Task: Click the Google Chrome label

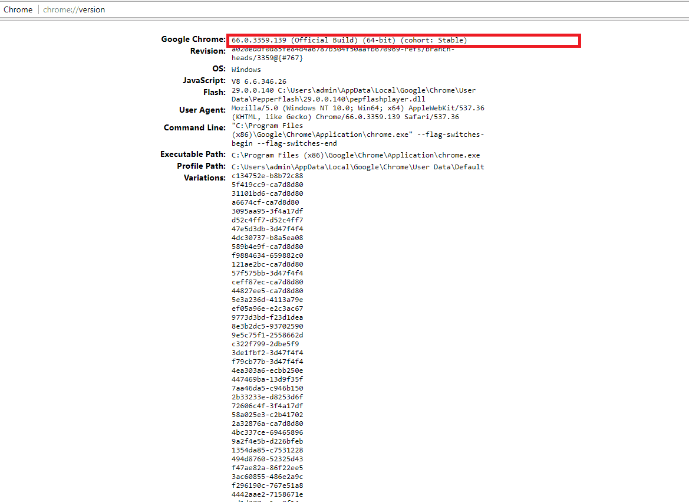Action: (x=193, y=39)
